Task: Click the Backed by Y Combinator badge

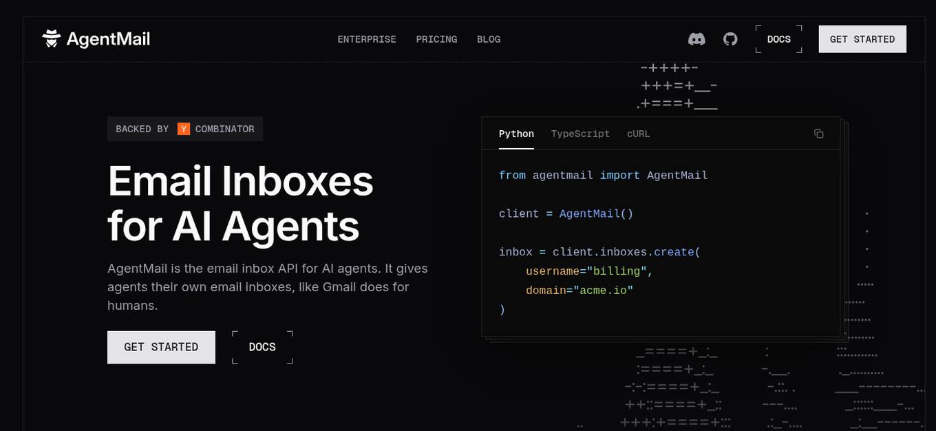Action: (184, 129)
